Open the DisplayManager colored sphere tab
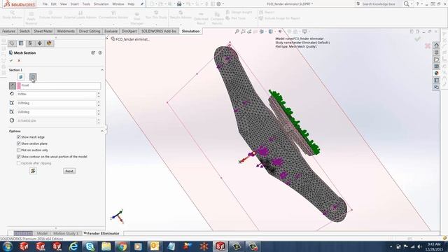 tap(49, 43)
